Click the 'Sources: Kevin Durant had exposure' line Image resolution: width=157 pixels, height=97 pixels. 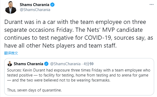coord(79,70)
